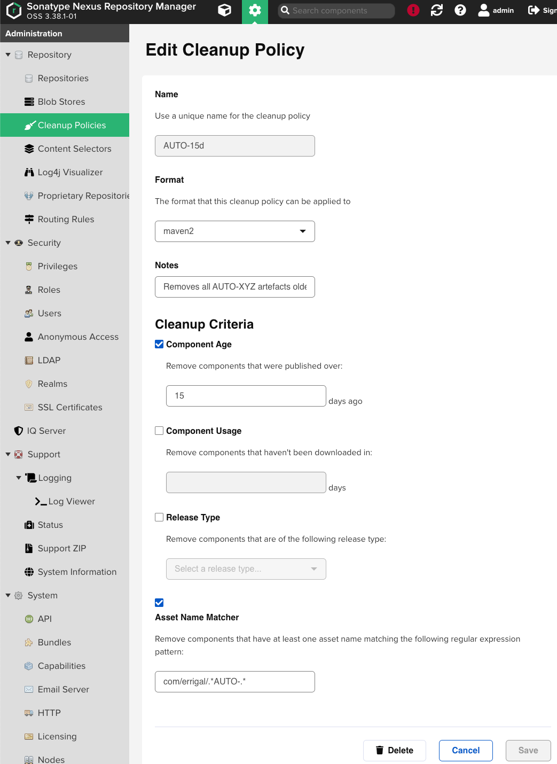Open the red system status alert icon
This screenshot has width=557, height=764.
tap(413, 10)
